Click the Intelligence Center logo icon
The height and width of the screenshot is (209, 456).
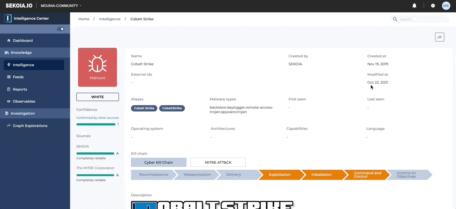[8, 18]
